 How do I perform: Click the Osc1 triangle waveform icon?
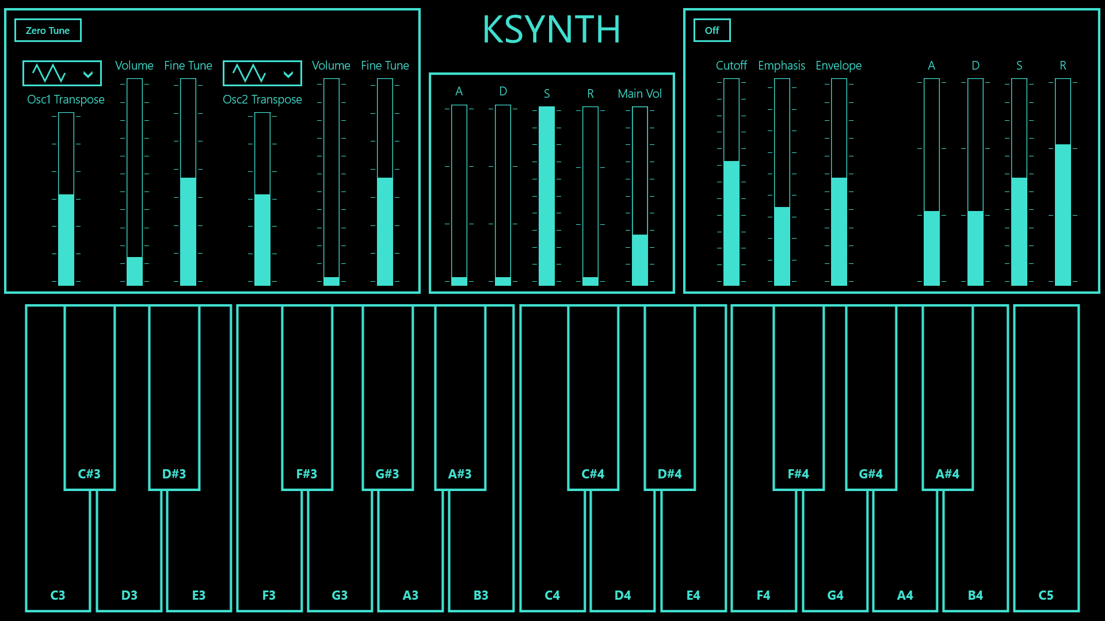coord(49,74)
